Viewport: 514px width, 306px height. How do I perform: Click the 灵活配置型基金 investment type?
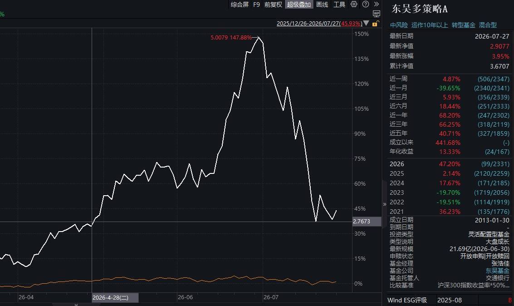coord(489,234)
